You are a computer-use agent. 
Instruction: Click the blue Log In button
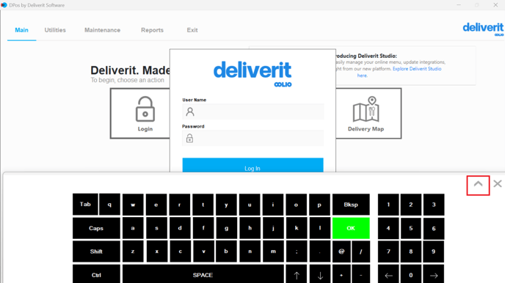252,165
